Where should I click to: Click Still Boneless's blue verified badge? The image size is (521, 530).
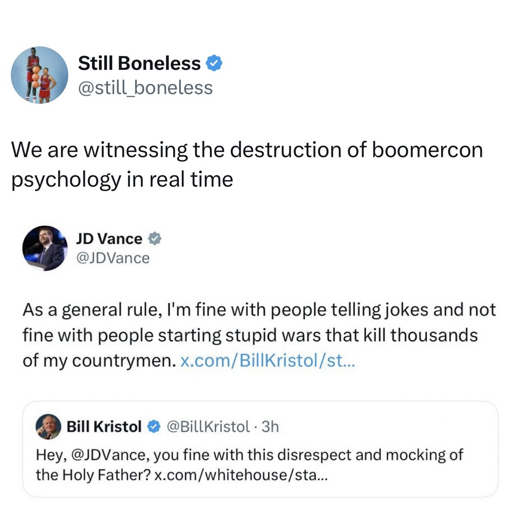coord(214,63)
